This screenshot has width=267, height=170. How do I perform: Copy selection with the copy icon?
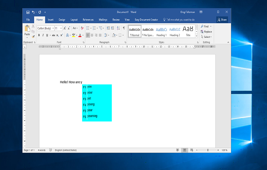pos(33,31)
